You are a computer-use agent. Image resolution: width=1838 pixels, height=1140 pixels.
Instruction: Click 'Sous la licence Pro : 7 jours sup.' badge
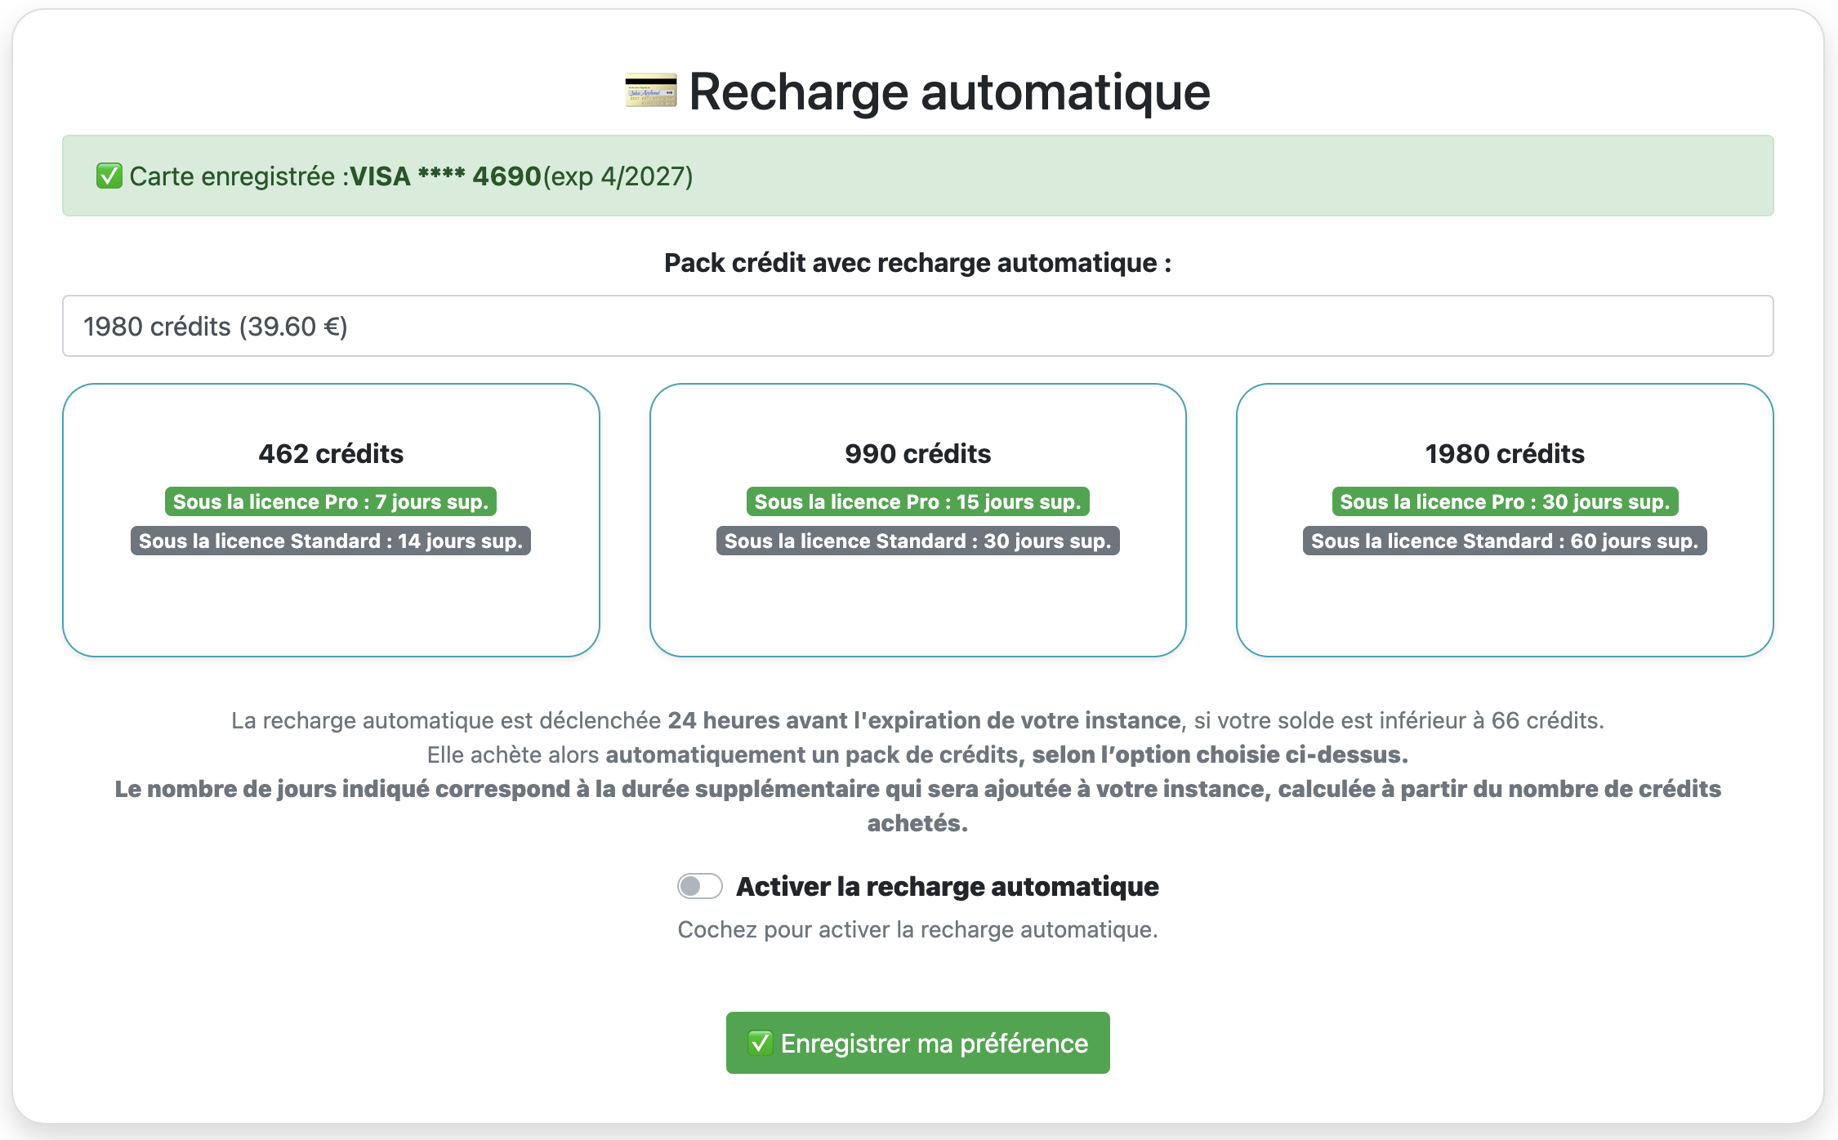(331, 501)
